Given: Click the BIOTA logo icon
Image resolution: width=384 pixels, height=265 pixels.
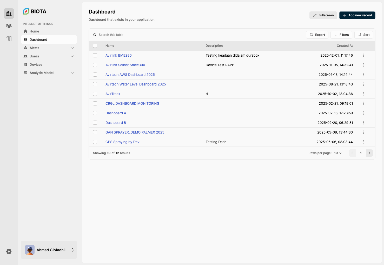Looking at the screenshot, I should [26, 11].
